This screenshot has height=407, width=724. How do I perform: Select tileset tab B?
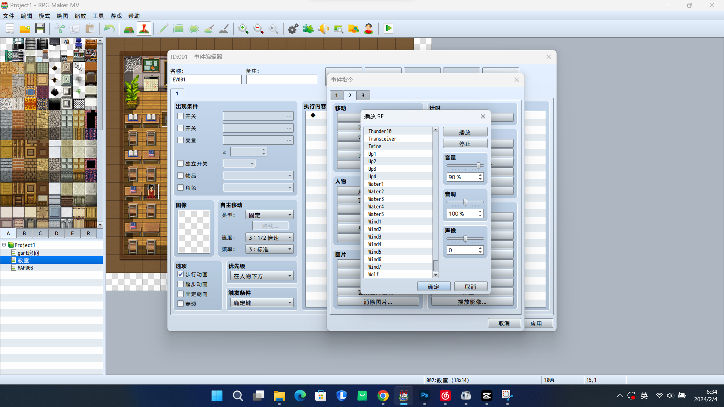pyautogui.click(x=24, y=233)
